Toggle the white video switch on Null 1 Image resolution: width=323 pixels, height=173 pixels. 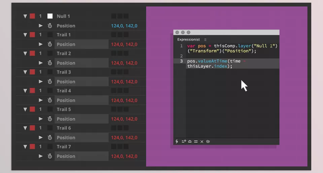click(50, 16)
